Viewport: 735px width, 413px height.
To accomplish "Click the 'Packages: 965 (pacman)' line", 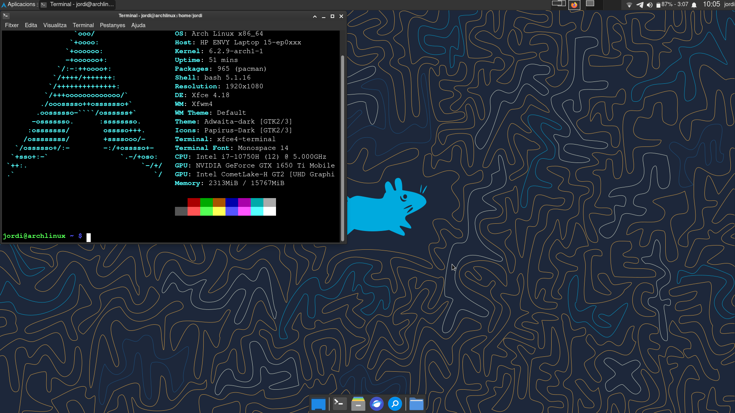I will pyautogui.click(x=220, y=69).
